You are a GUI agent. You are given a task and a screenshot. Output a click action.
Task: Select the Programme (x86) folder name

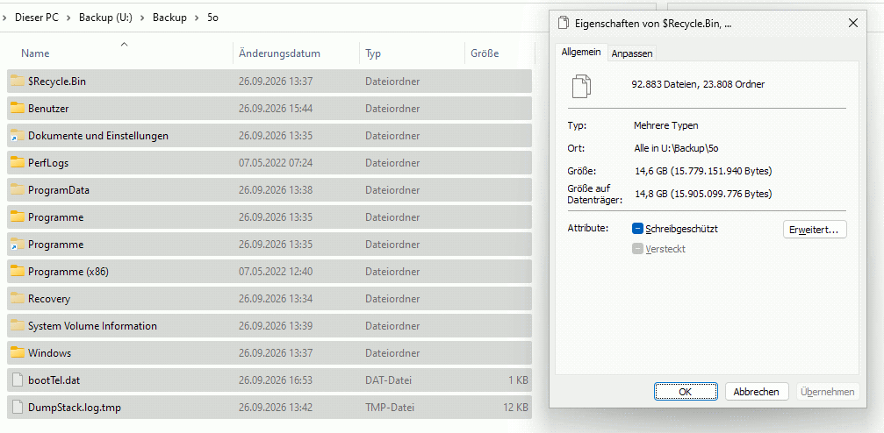tap(68, 272)
